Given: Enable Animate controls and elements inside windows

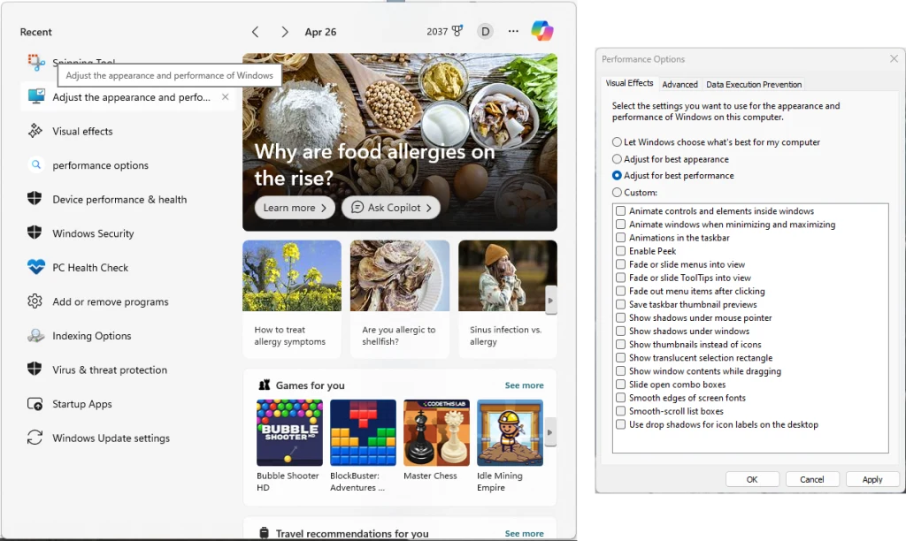Looking at the screenshot, I should (620, 210).
